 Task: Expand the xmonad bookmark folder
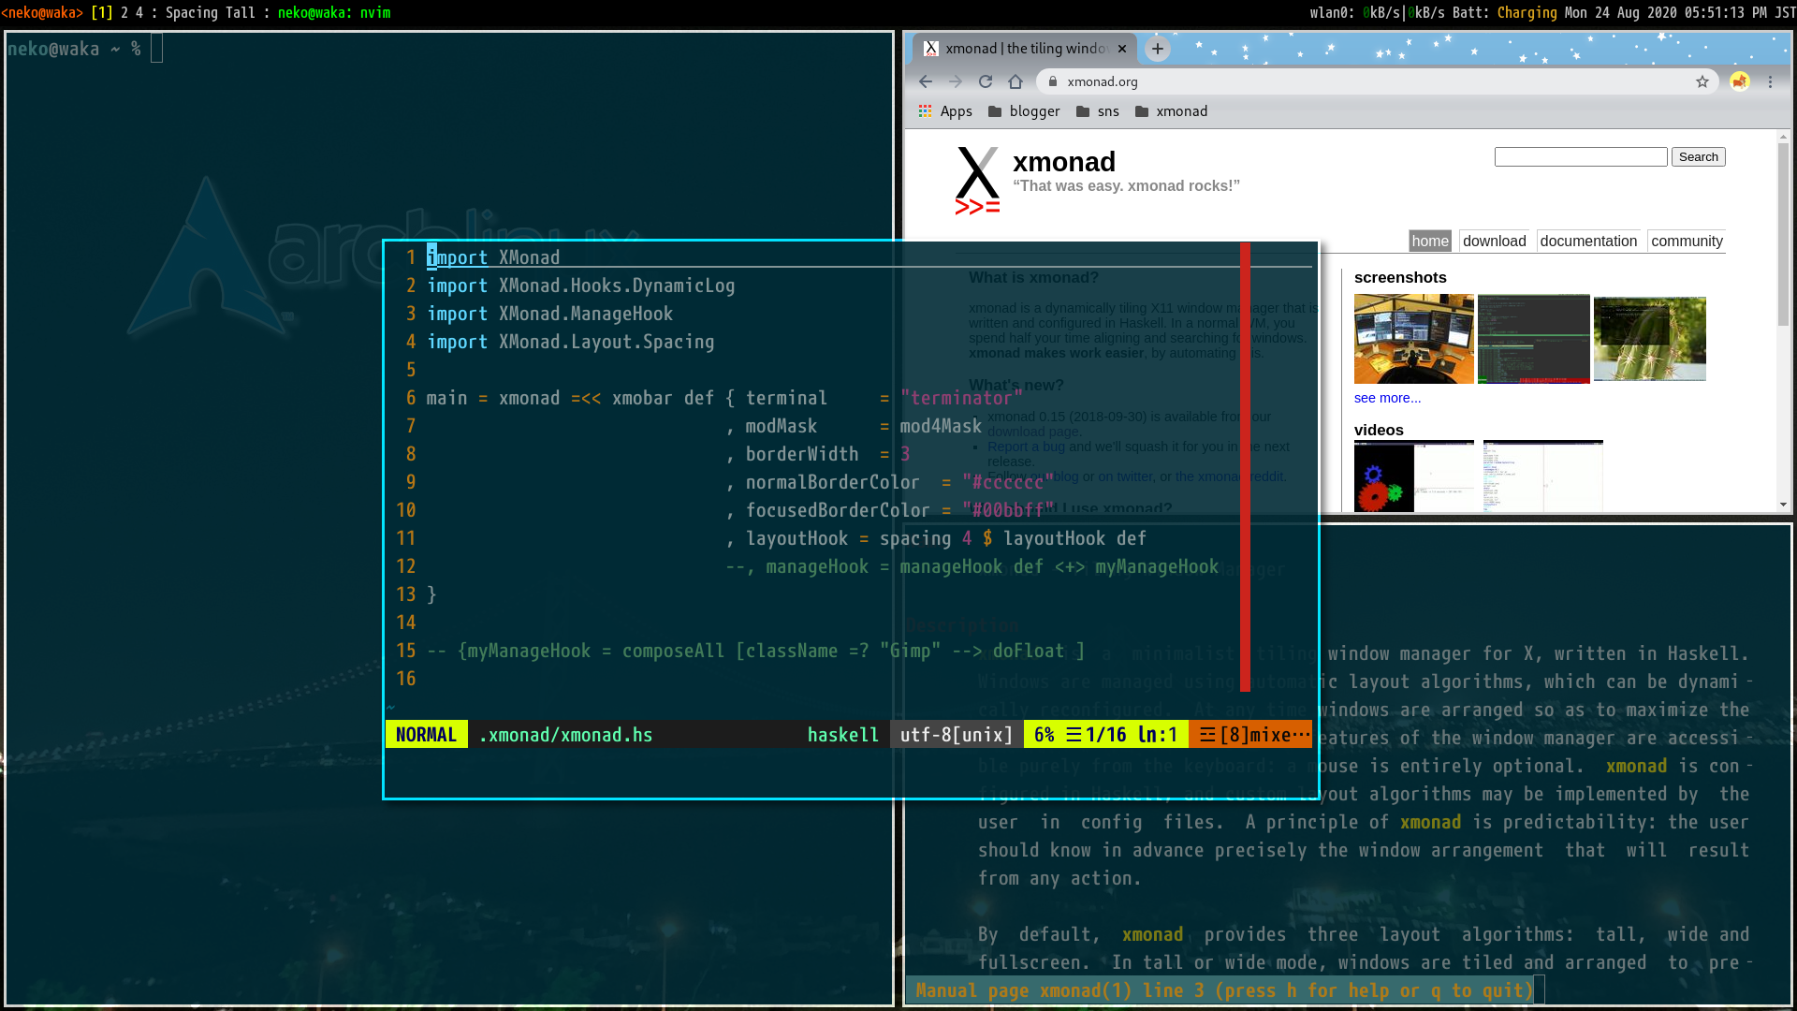click(x=1171, y=111)
